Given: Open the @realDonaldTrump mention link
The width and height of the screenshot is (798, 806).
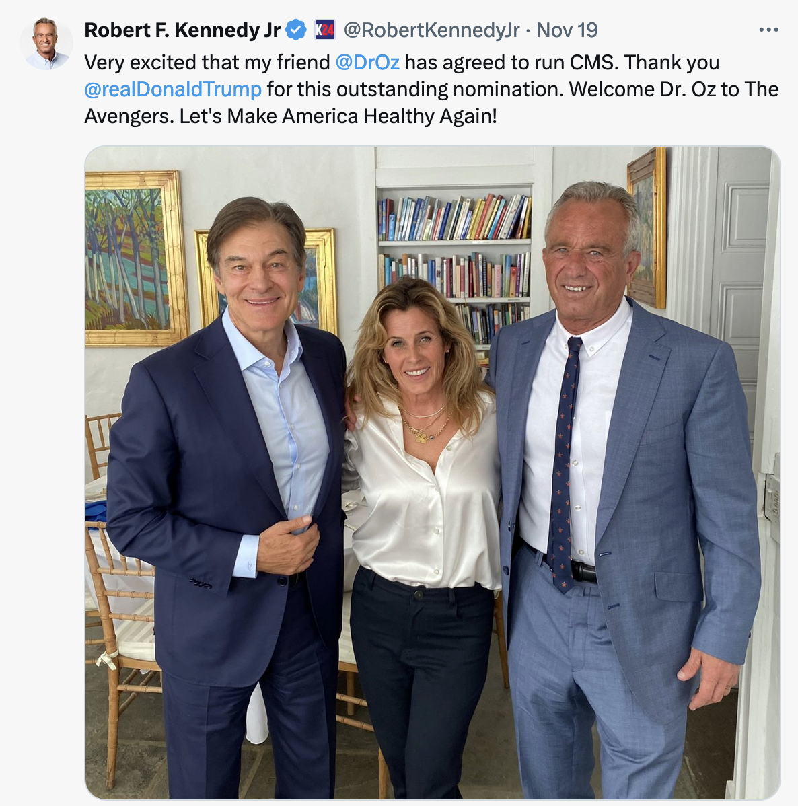Looking at the screenshot, I should pyautogui.click(x=173, y=89).
